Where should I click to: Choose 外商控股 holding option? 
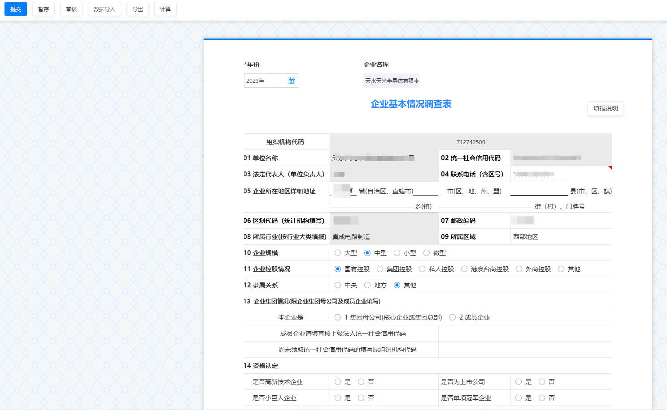click(x=519, y=269)
